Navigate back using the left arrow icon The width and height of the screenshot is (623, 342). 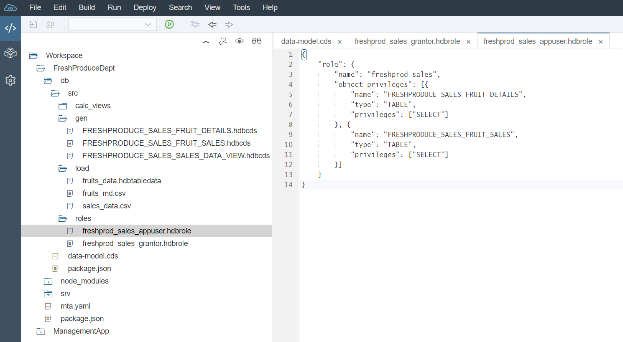(212, 24)
